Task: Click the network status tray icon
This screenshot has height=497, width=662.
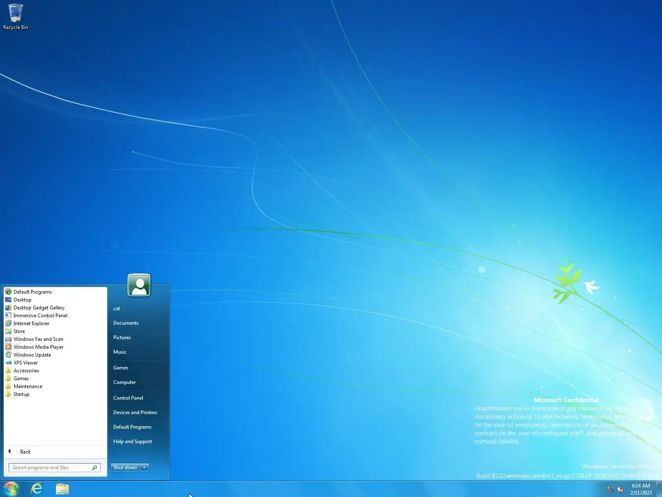Action: (x=610, y=489)
